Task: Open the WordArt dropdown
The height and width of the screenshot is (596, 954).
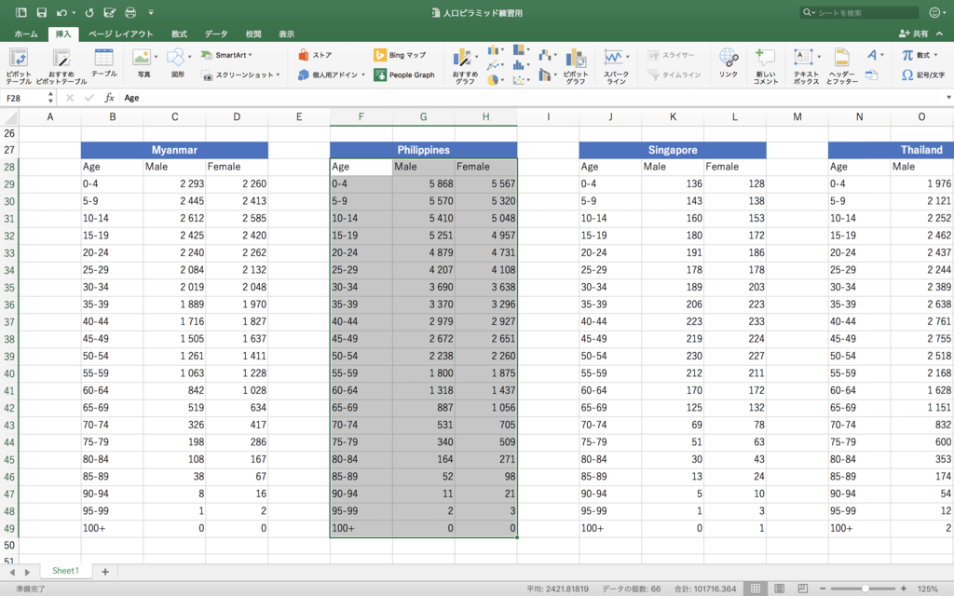Action: (882, 55)
